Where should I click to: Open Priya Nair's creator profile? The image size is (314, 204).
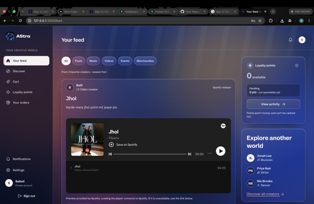(x=264, y=171)
